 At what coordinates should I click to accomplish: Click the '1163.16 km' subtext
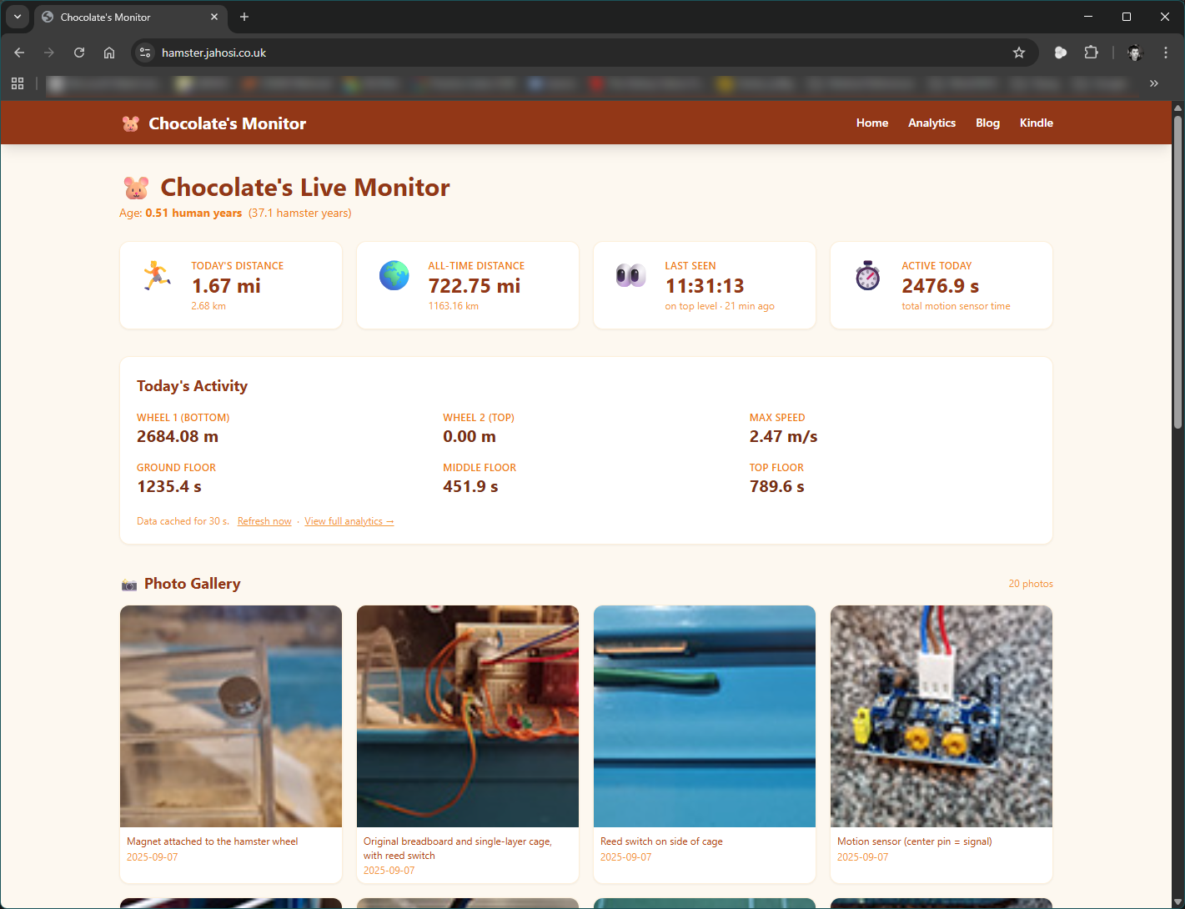454,306
